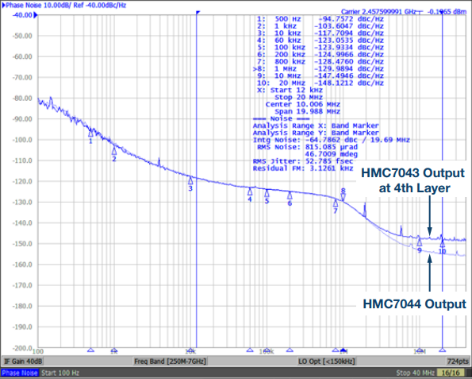Click the band marker start flag at 12 kHz
472x379 pixels.
coord(198,13)
